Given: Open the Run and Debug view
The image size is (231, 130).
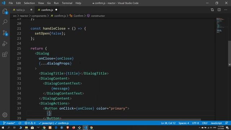Looking at the screenshot, I should [x=5, y=43].
